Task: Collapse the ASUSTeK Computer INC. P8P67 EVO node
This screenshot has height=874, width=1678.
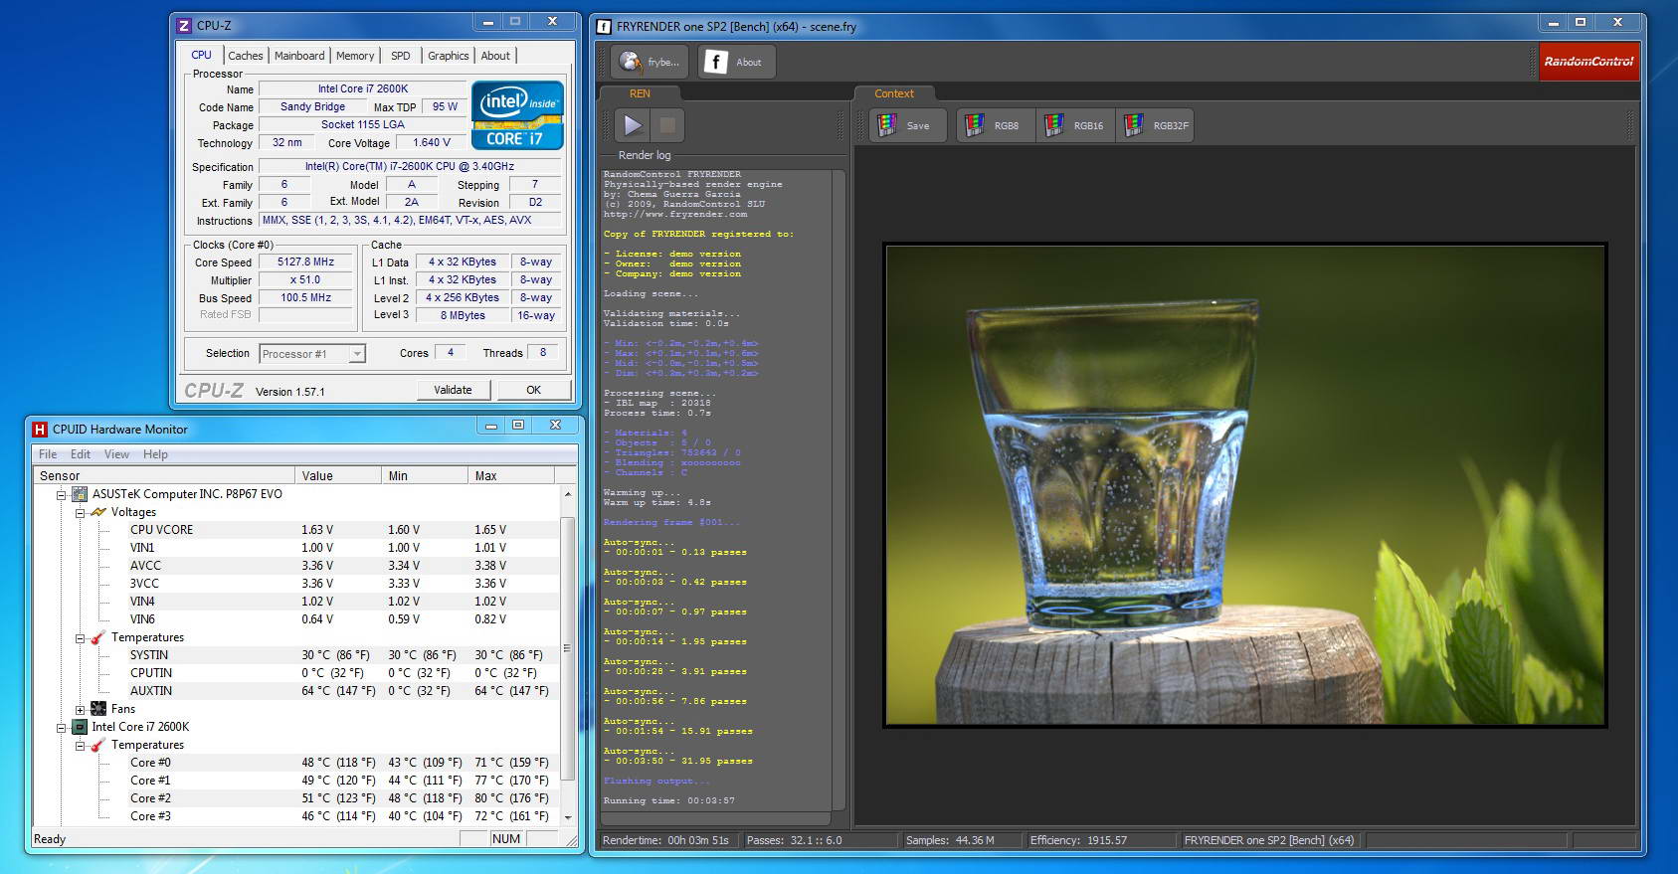Action: (62, 494)
